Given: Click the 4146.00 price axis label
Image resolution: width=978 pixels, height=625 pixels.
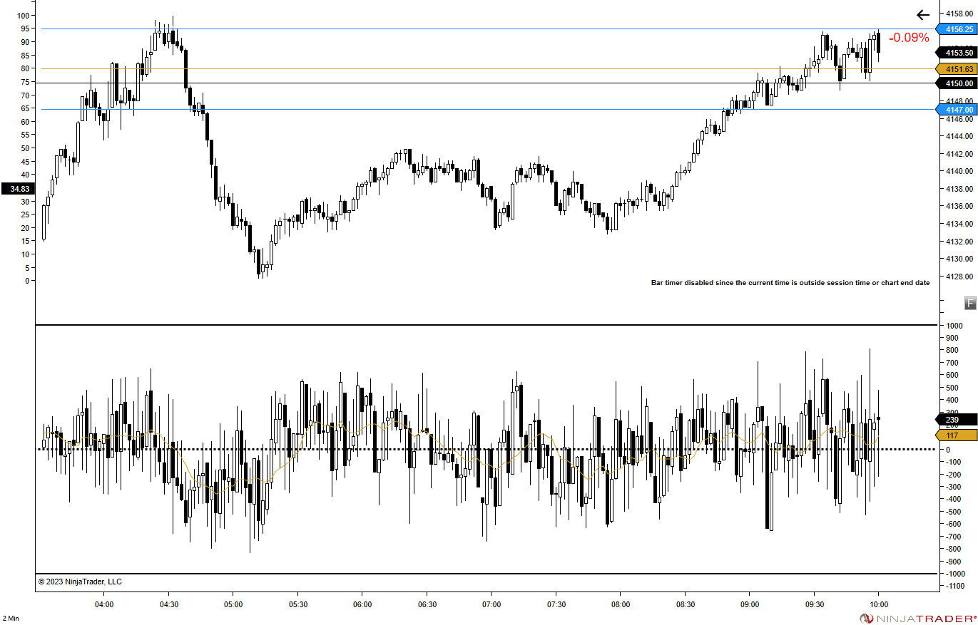Looking at the screenshot, I should click(959, 118).
